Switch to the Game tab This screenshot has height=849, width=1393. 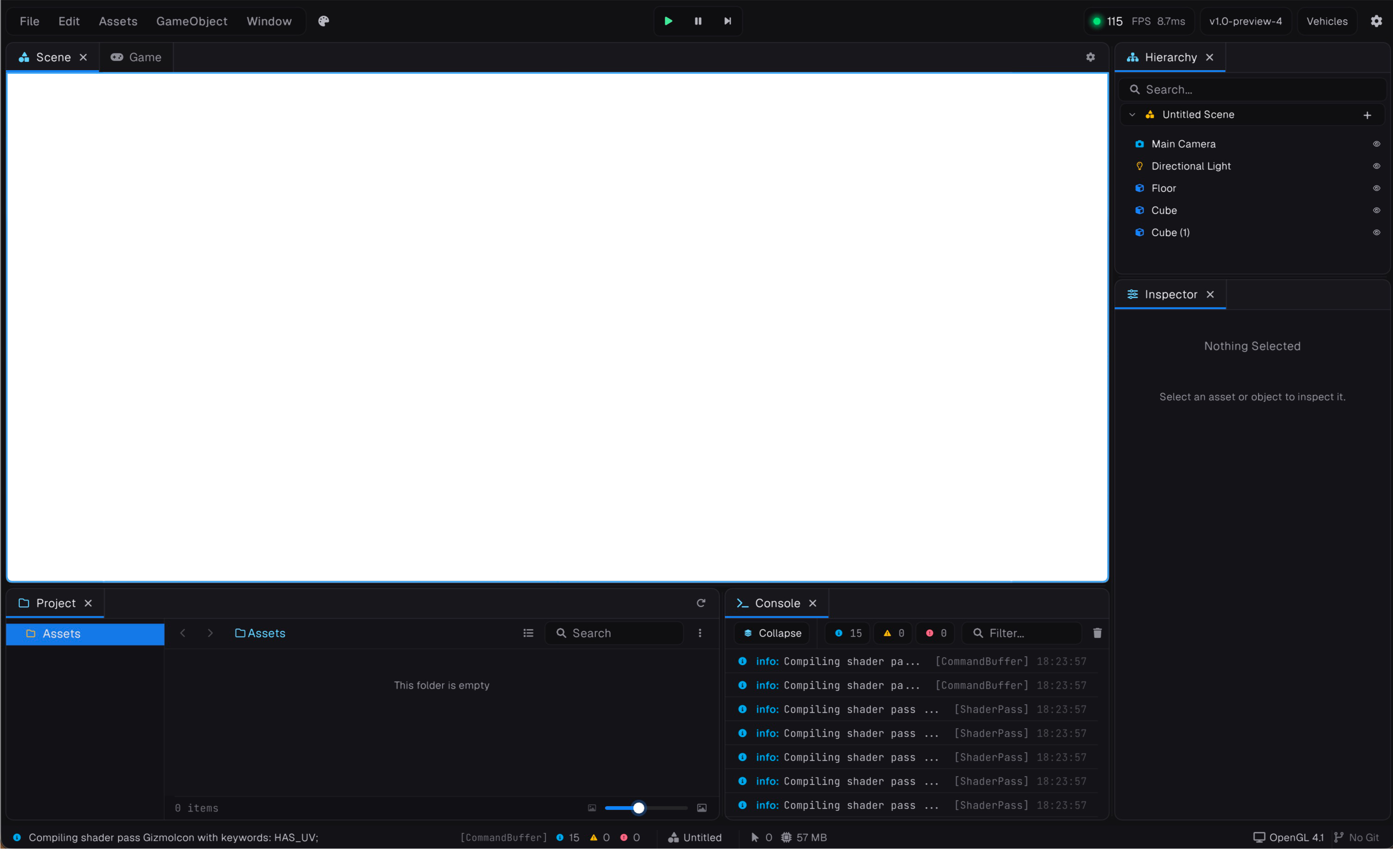coord(136,57)
